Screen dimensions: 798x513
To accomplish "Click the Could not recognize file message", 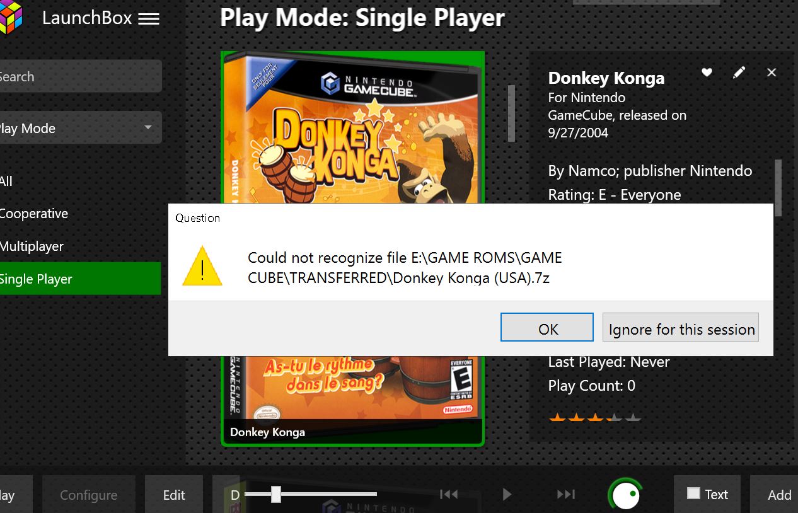I will tap(405, 267).
